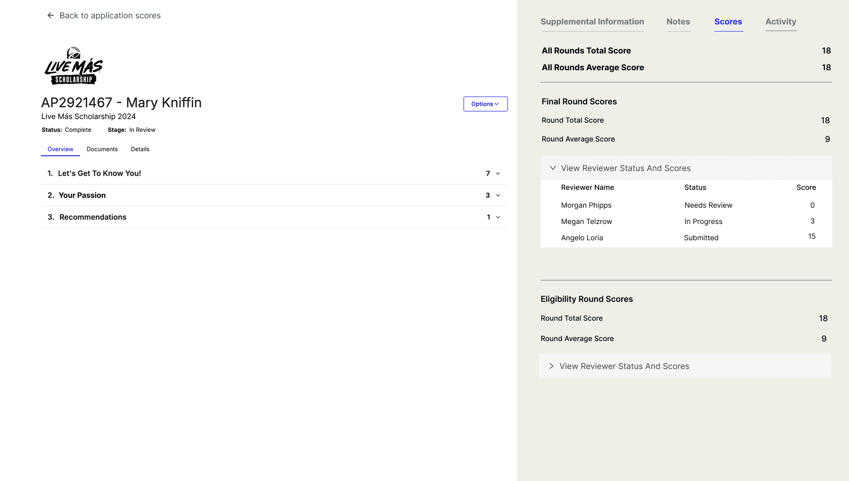Go back to application scores link
Screen dimensions: 849x481
coord(110,16)
